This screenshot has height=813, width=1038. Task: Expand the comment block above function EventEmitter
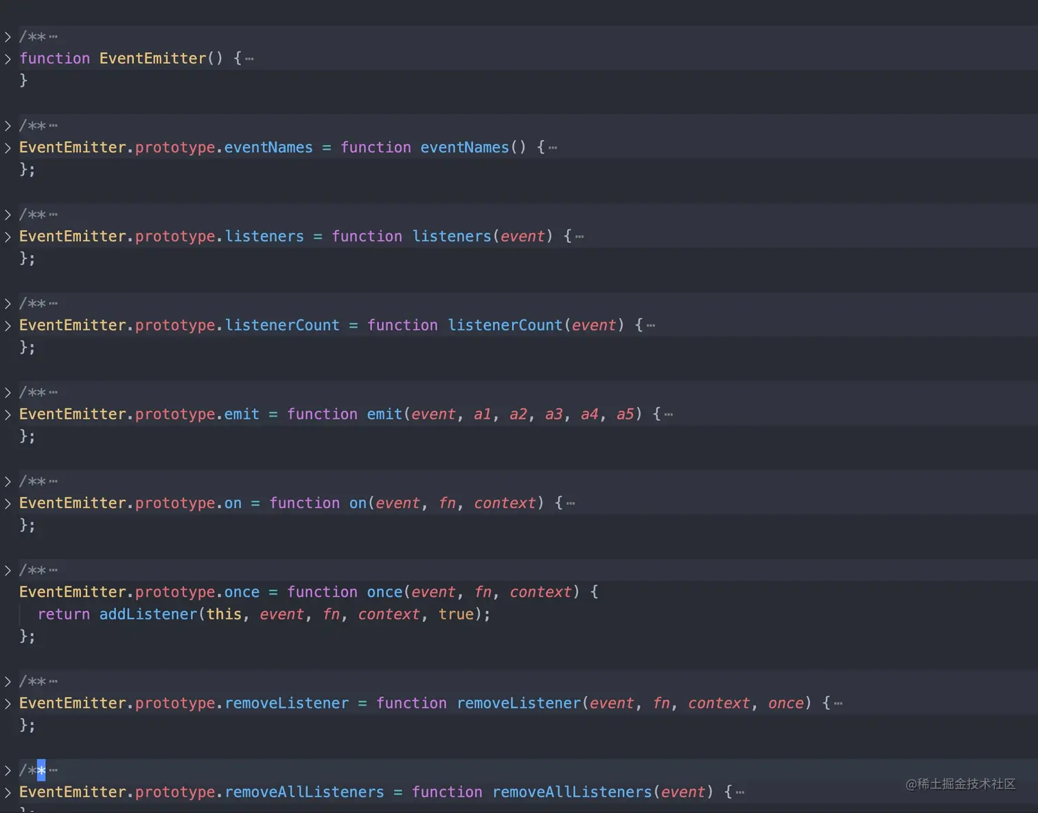pyautogui.click(x=8, y=37)
